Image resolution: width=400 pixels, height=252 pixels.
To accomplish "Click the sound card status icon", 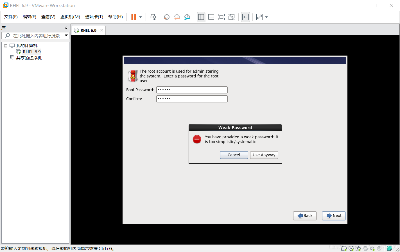I will pos(372,248).
